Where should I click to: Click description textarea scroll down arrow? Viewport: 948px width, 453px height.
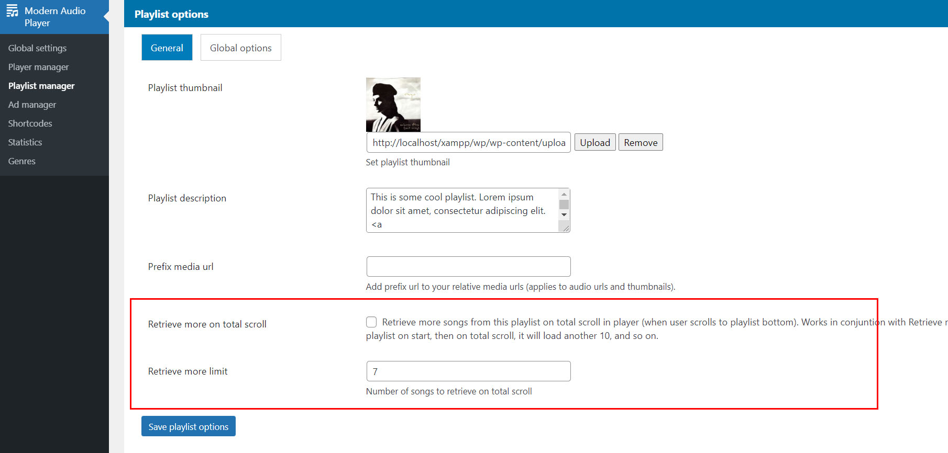pyautogui.click(x=564, y=215)
